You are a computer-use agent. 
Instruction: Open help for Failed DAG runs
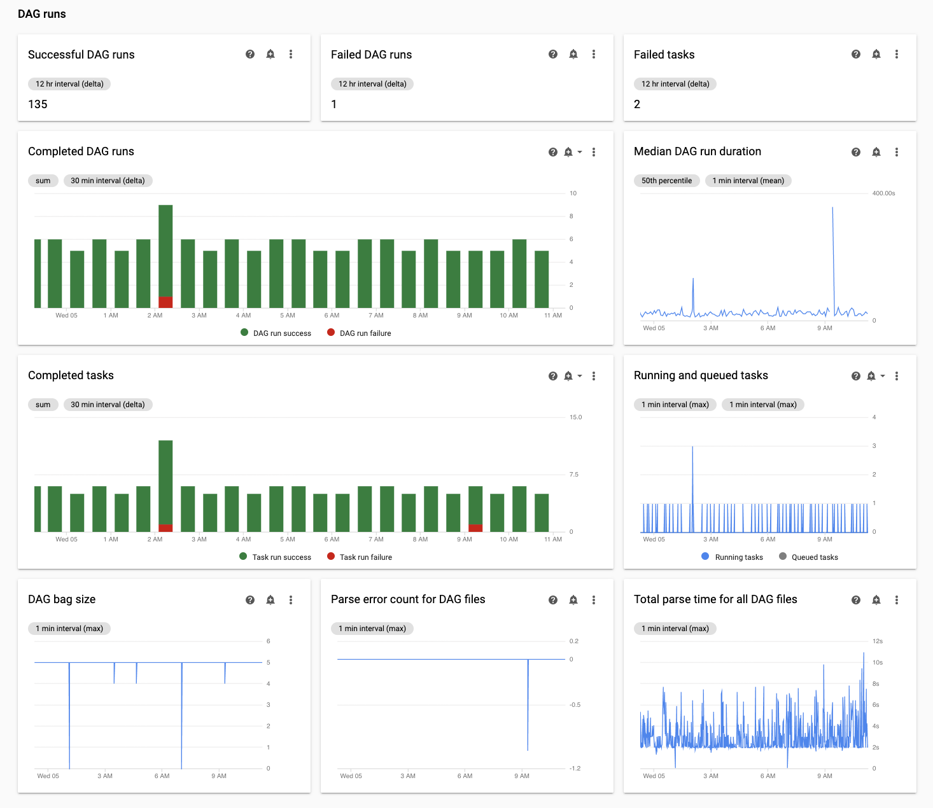[x=553, y=54]
